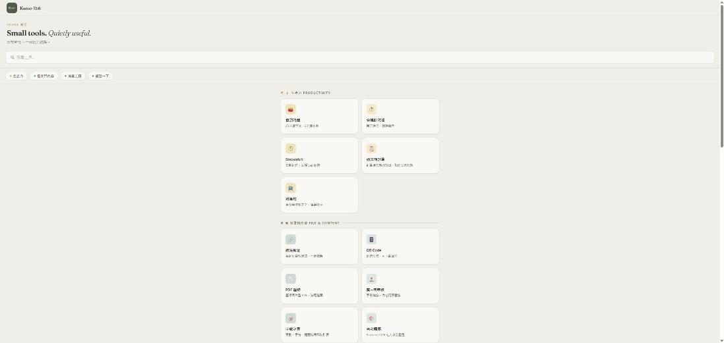Select the 檔案與內容 filter chip

coord(44,76)
